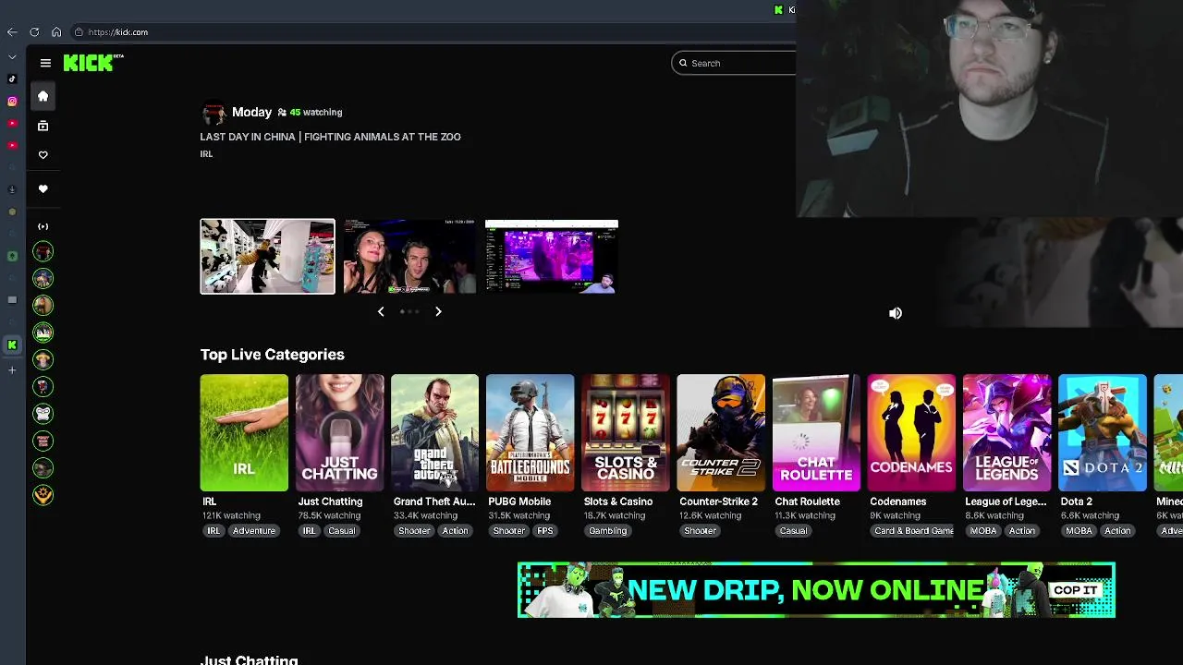Click the search magnifier icon
This screenshot has height=665, width=1183.
pos(683,63)
